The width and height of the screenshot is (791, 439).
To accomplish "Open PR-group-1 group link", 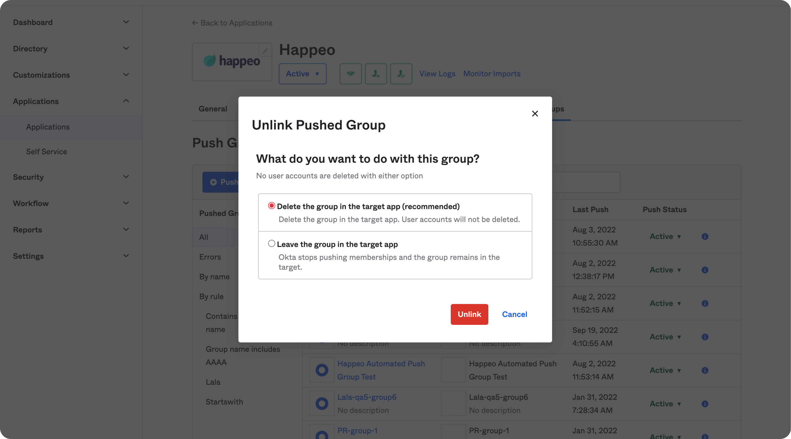I will coord(357,430).
